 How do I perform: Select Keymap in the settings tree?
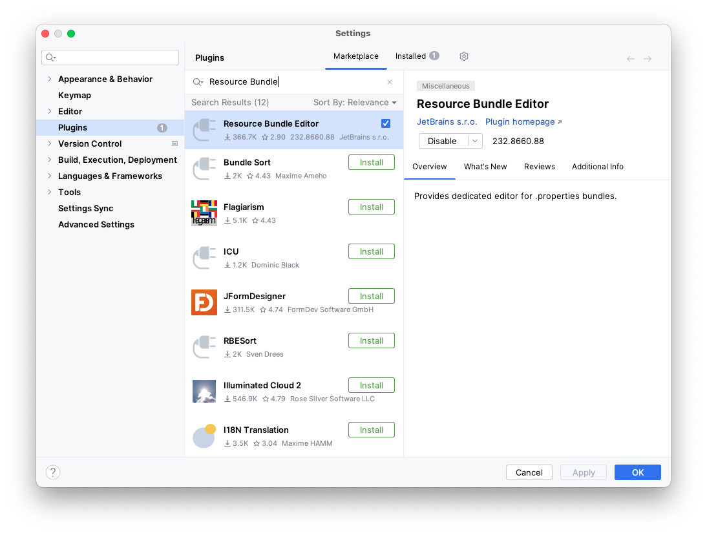click(74, 95)
